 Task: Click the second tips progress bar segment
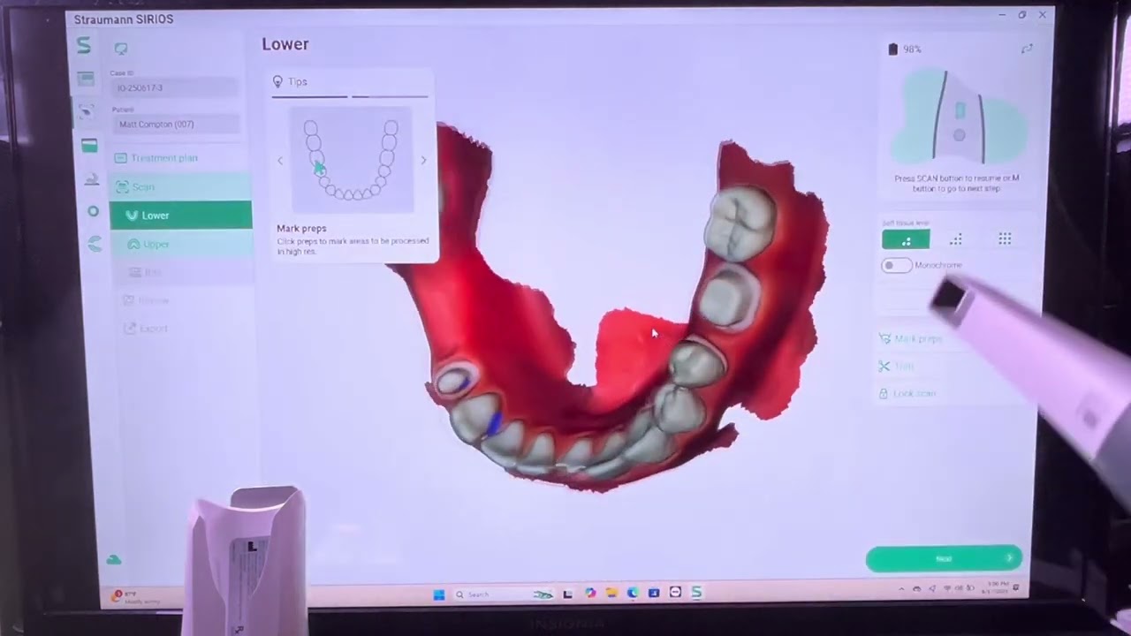pyautogui.click(x=390, y=96)
